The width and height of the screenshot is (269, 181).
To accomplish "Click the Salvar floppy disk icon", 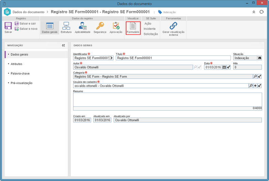I will pos(8,26).
